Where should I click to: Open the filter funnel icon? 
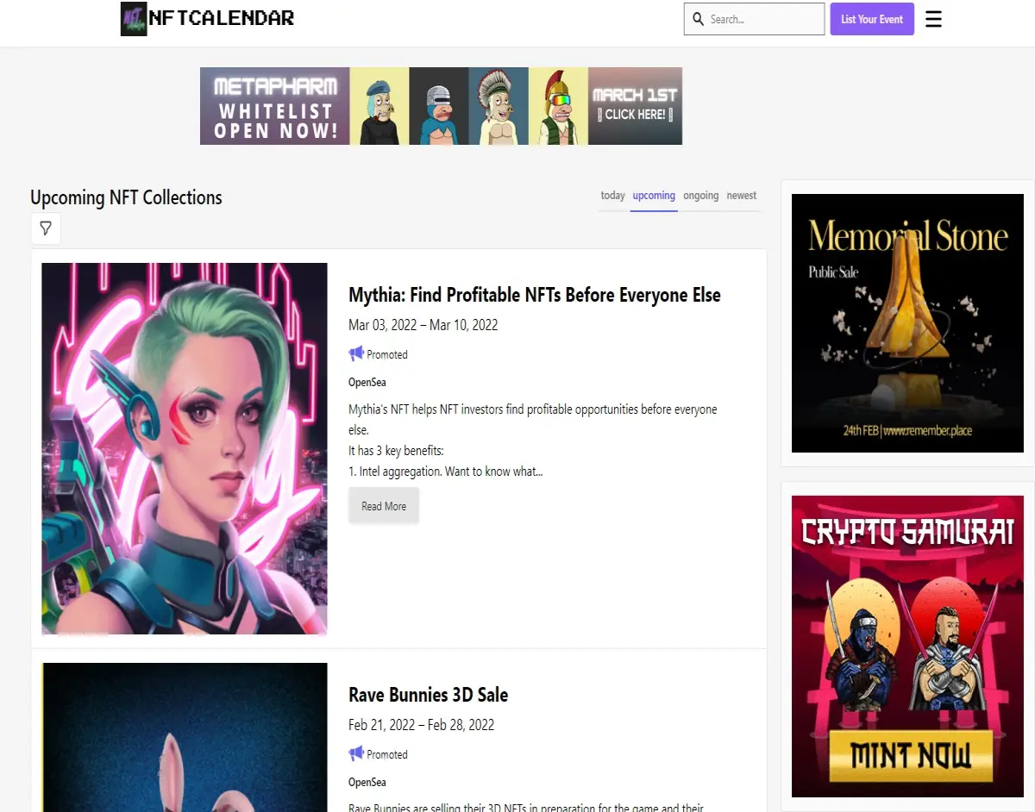click(46, 228)
